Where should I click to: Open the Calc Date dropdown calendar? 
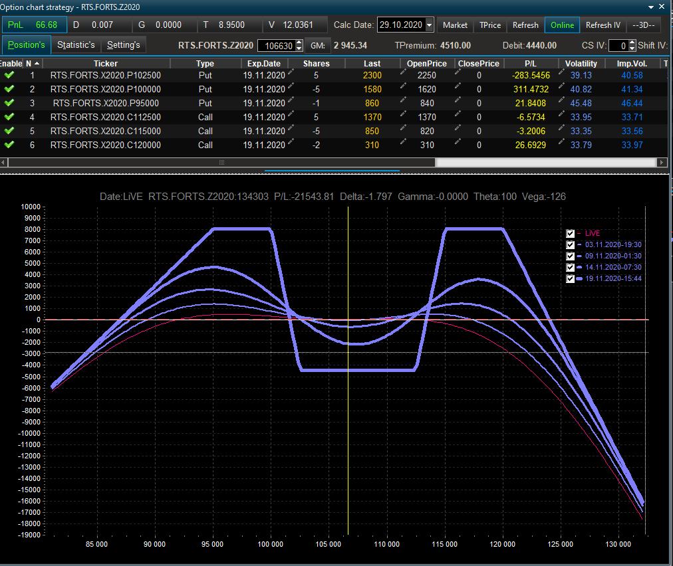429,25
